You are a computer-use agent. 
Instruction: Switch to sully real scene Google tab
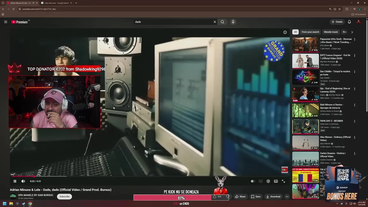[x=56, y=3]
